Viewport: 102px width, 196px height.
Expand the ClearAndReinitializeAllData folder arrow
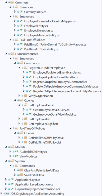tap(15, 170)
